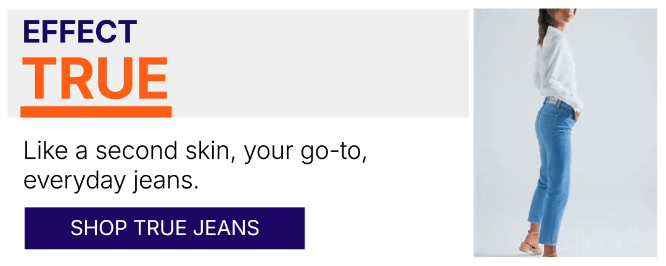666x266 pixels.
Task: Open the model photo on the right
Action: (x=564, y=132)
